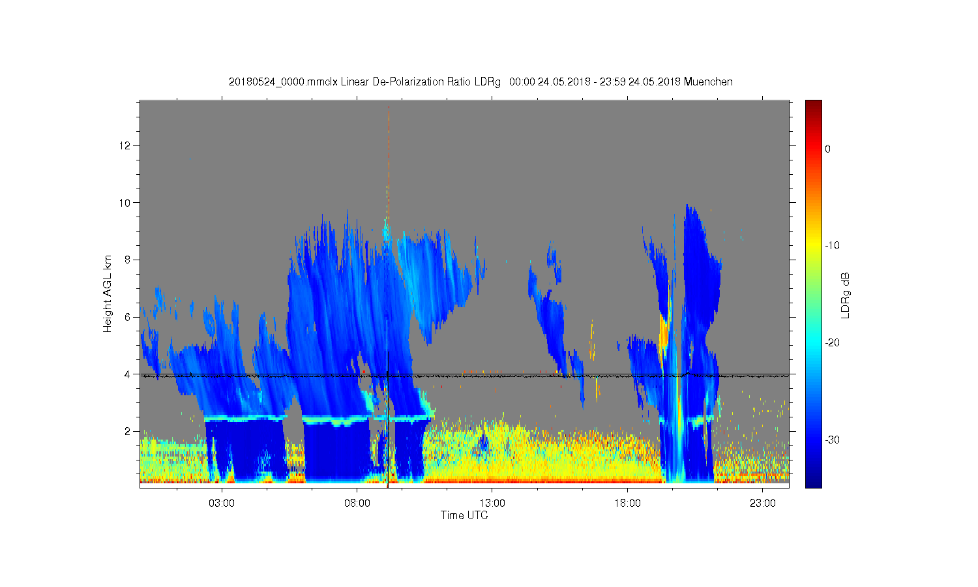Click the colorbar value -20
Viewport: 978px width, 587px height.
[x=832, y=343]
